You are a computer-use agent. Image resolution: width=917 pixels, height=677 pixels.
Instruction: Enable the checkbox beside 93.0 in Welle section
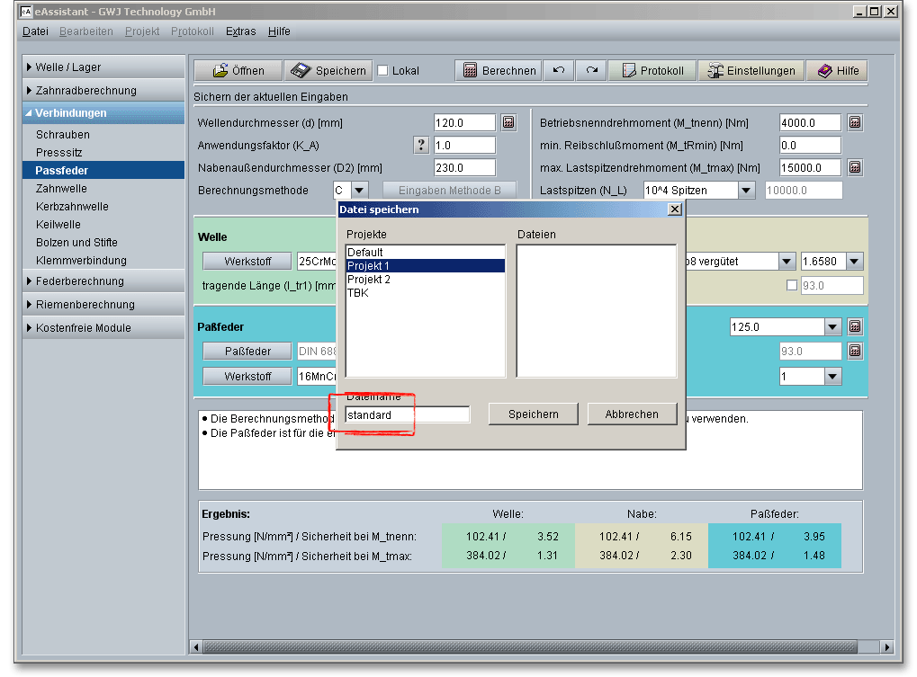(x=792, y=286)
